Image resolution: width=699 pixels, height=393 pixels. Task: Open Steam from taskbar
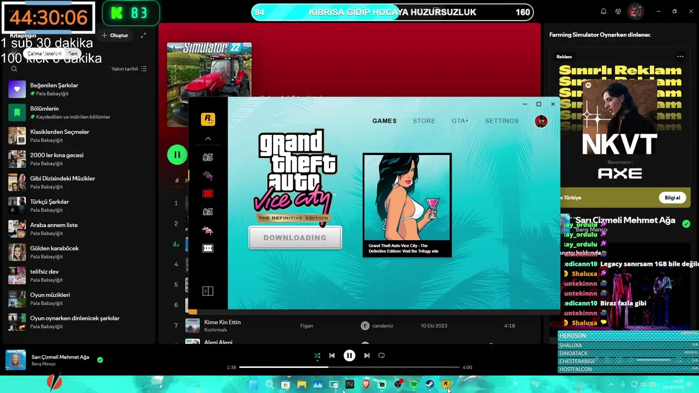(430, 385)
